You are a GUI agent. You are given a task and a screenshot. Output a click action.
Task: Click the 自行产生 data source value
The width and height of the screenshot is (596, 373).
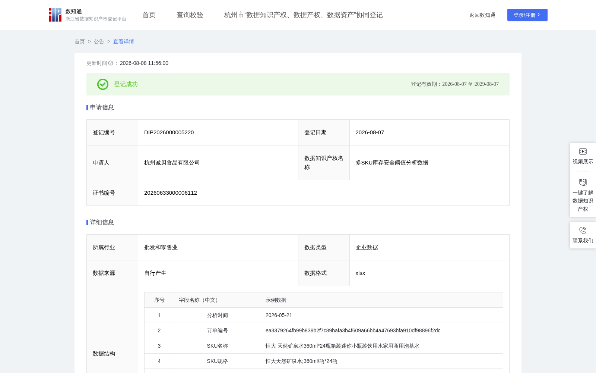(155, 273)
